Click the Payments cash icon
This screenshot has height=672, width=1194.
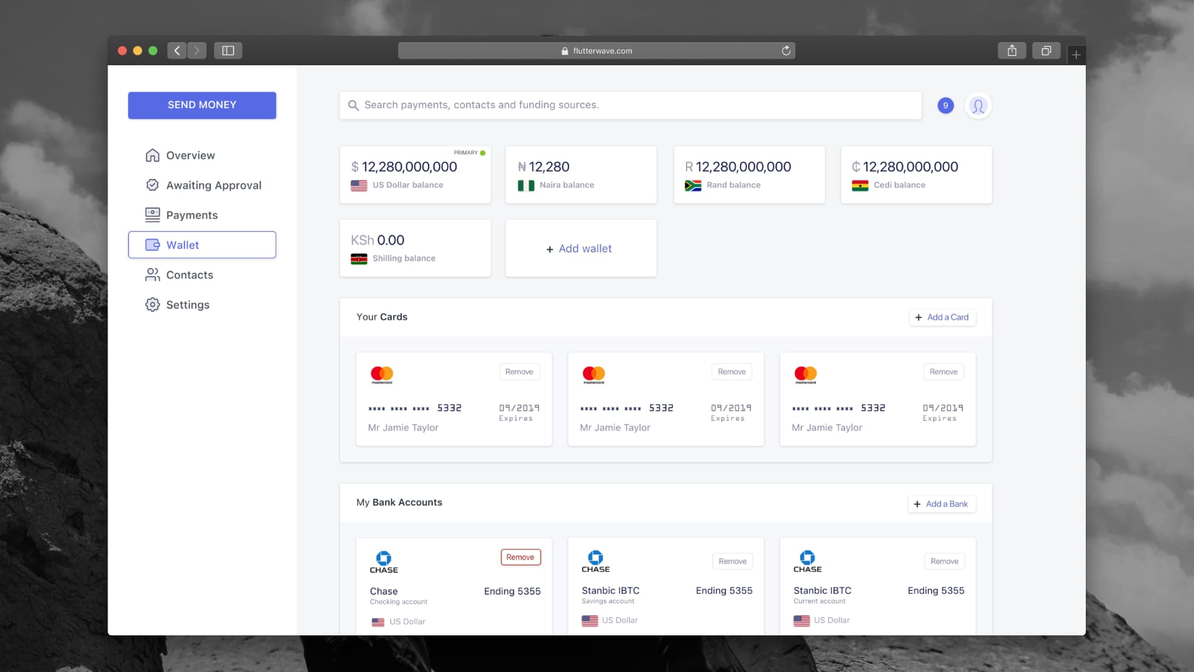(x=152, y=214)
